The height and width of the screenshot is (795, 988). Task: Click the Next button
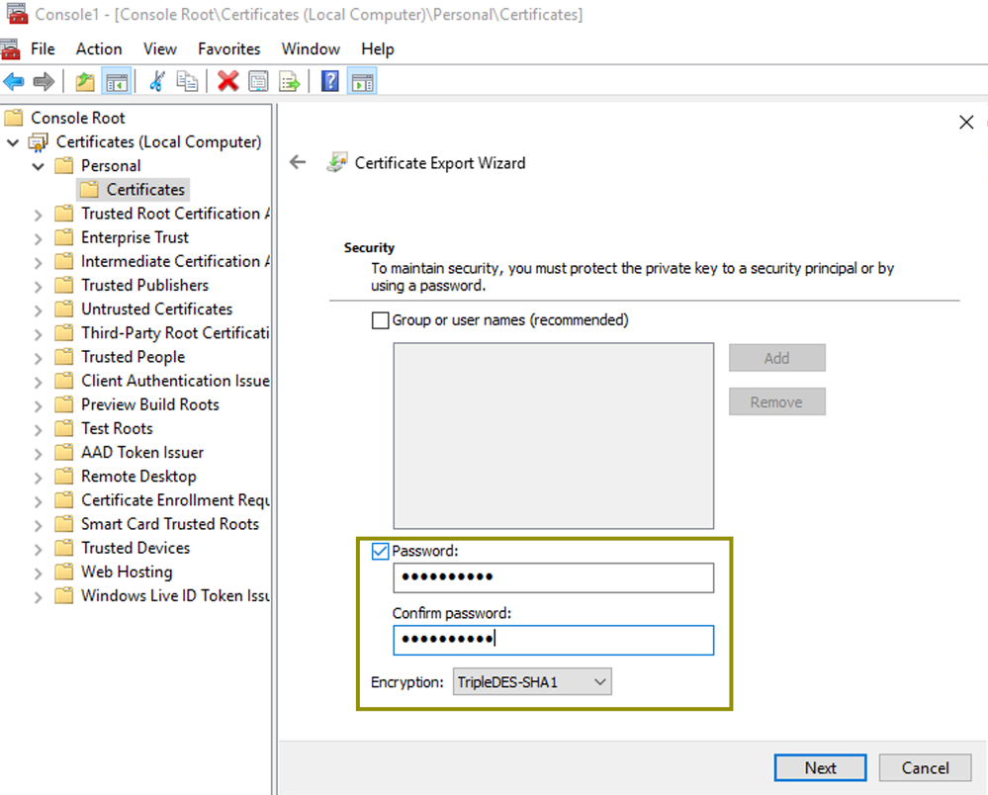[x=820, y=767]
